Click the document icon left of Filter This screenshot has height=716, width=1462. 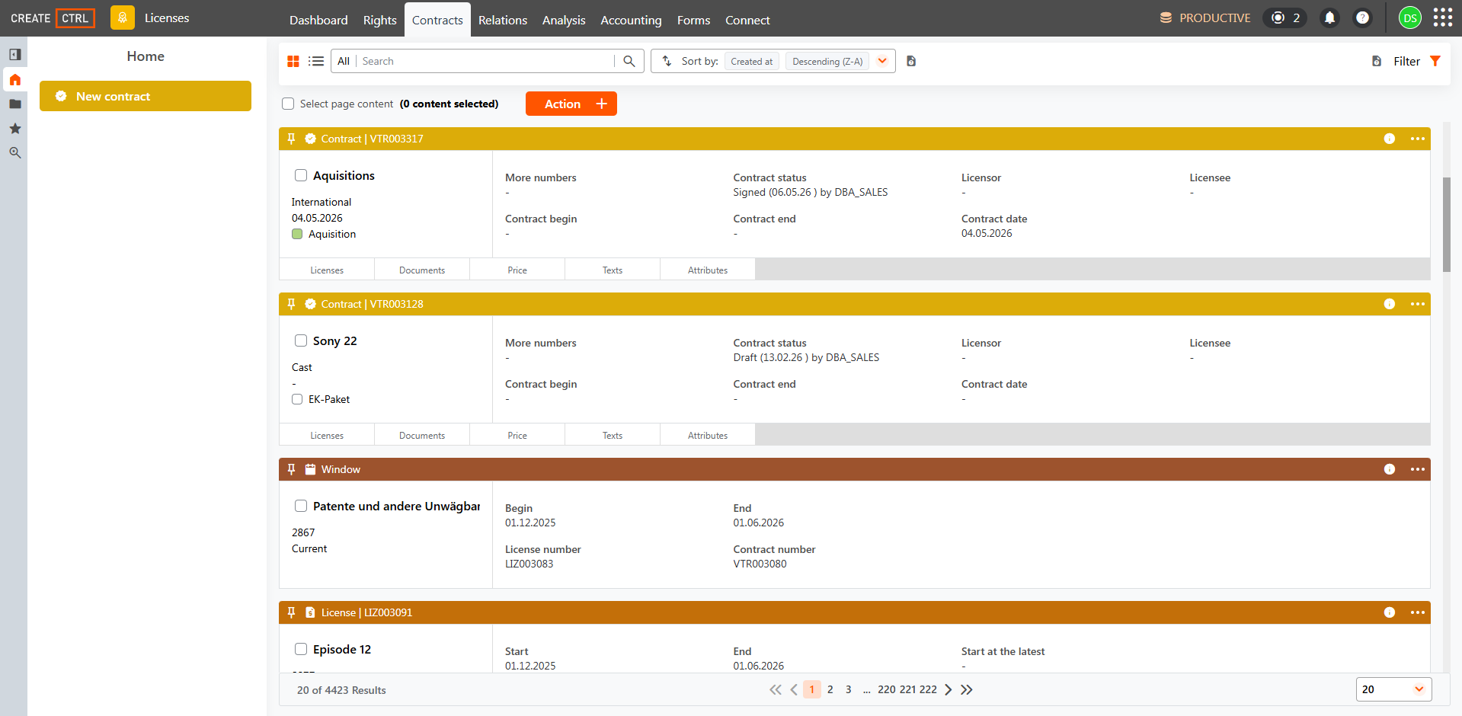tap(1377, 61)
